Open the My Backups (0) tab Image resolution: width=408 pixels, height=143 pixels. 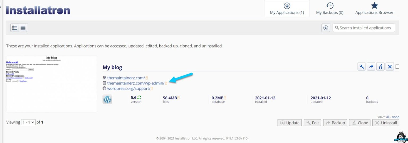point(330,9)
